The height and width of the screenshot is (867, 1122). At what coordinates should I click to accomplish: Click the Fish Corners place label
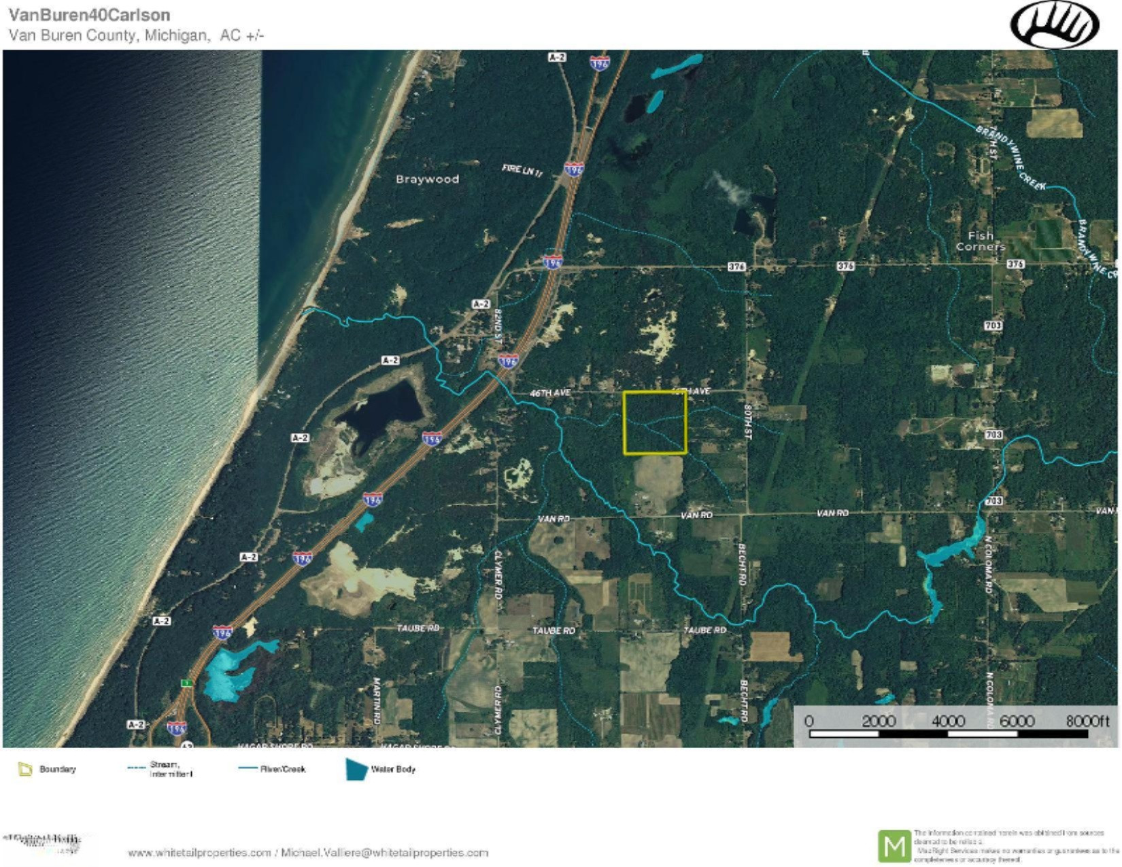pyautogui.click(x=980, y=241)
